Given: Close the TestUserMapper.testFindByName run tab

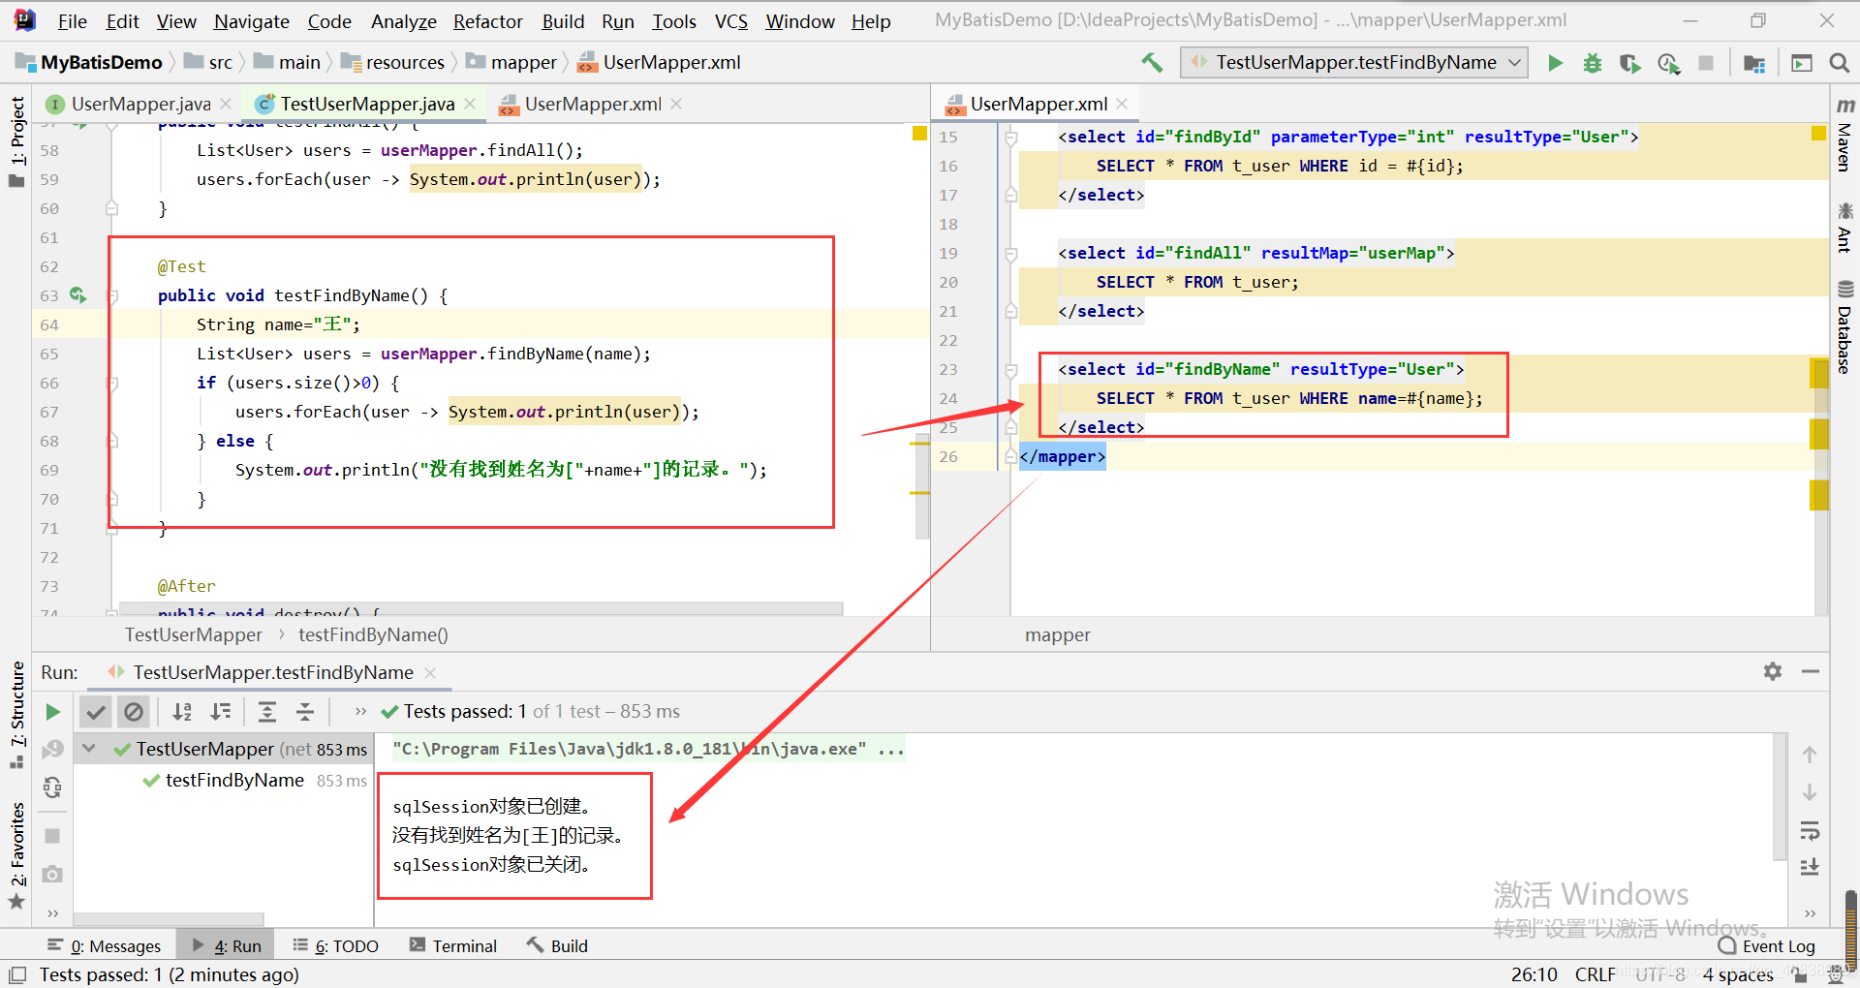Looking at the screenshot, I should (x=430, y=672).
